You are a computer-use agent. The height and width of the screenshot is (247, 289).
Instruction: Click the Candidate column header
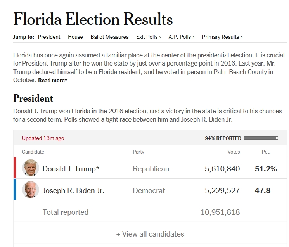click(33, 152)
